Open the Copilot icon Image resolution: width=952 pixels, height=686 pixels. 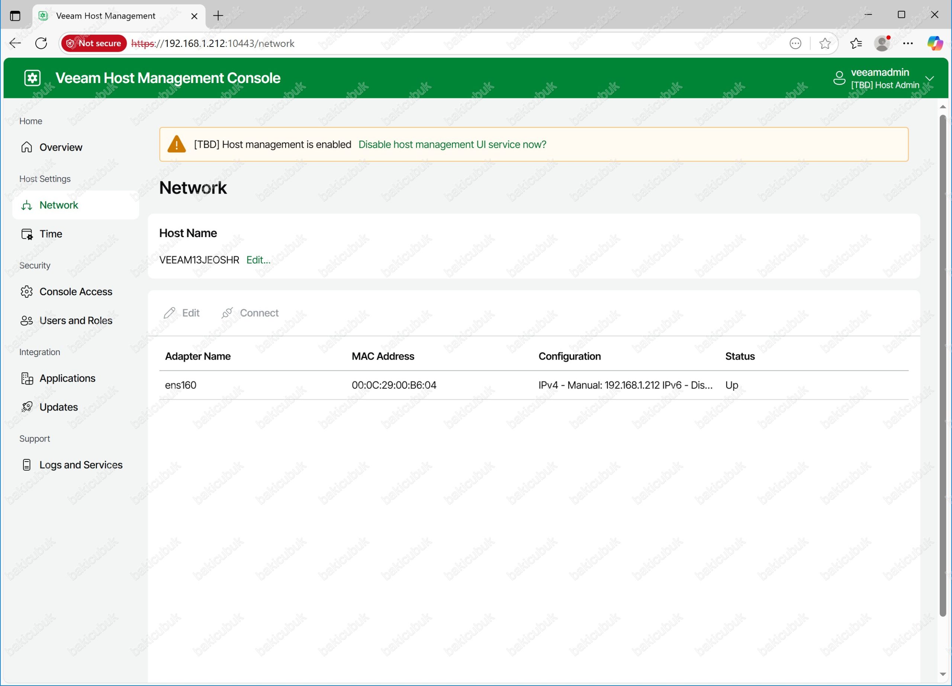pos(935,43)
